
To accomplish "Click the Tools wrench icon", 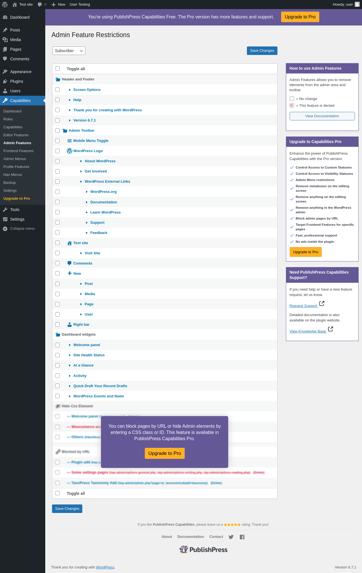I will [x=5, y=210].
